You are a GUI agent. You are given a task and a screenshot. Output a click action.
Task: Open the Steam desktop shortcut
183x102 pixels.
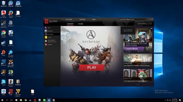tap(3, 43)
